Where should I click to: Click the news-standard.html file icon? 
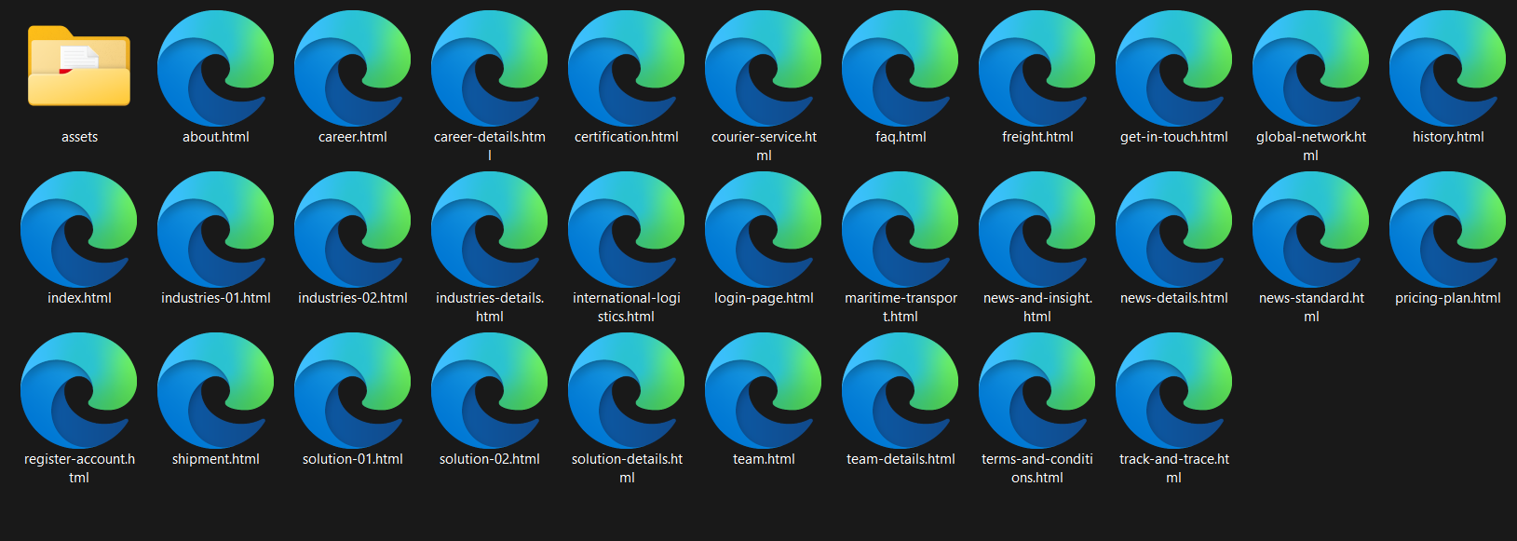click(1311, 229)
